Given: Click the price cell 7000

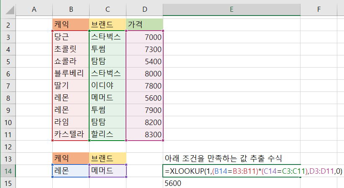Looking at the screenshot, I should click(x=144, y=37).
